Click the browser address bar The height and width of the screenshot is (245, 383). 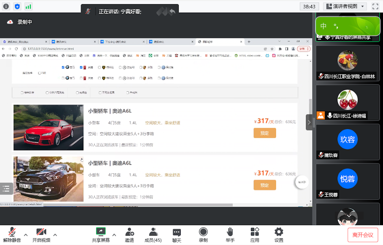(143, 49)
